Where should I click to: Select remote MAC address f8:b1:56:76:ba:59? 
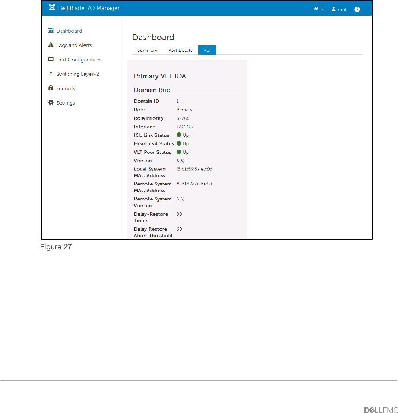click(194, 184)
